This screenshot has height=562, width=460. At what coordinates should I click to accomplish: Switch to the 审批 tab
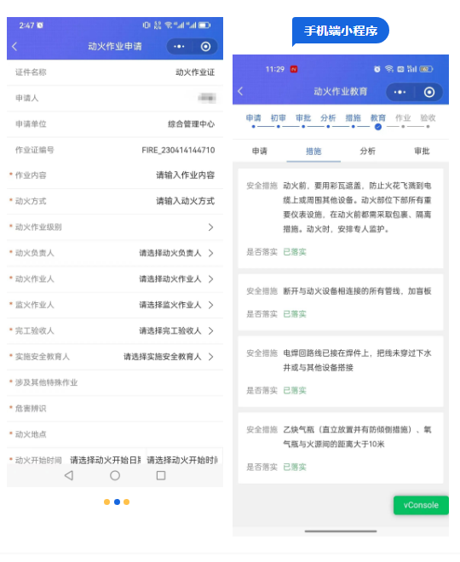click(x=422, y=152)
